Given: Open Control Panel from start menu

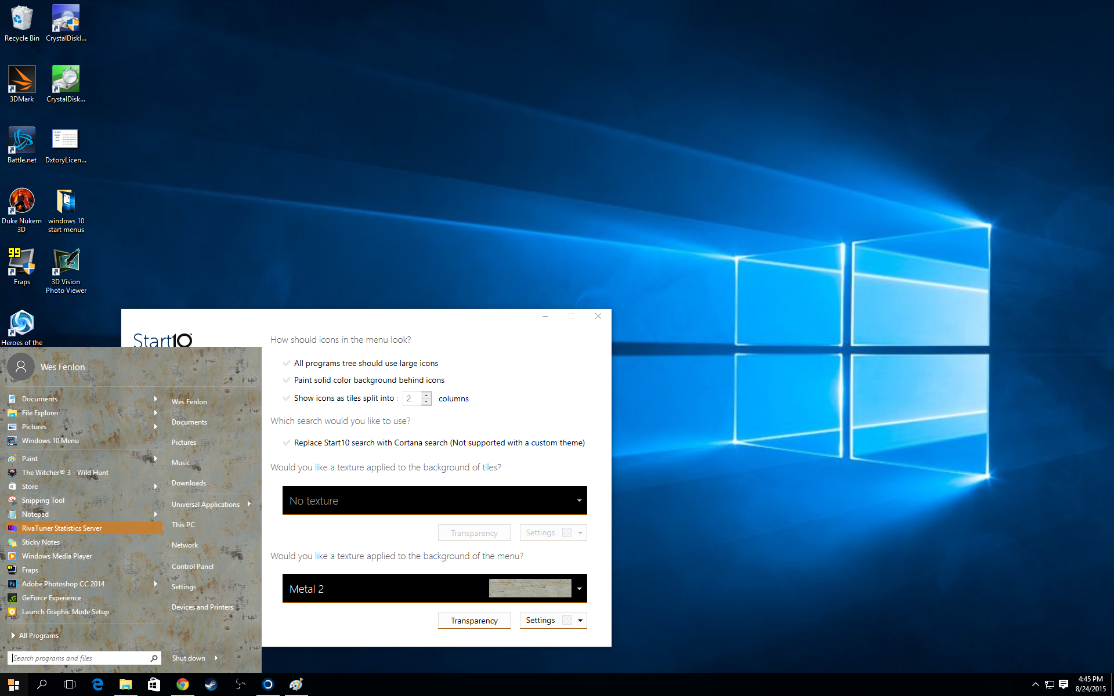Looking at the screenshot, I should point(193,566).
